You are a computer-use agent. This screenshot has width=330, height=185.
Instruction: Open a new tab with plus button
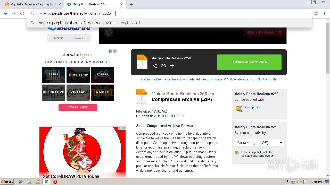(131, 4)
